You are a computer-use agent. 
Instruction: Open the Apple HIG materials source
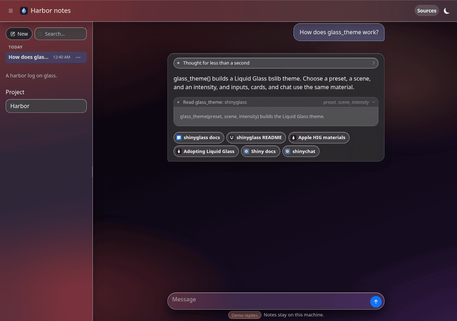(x=319, y=138)
